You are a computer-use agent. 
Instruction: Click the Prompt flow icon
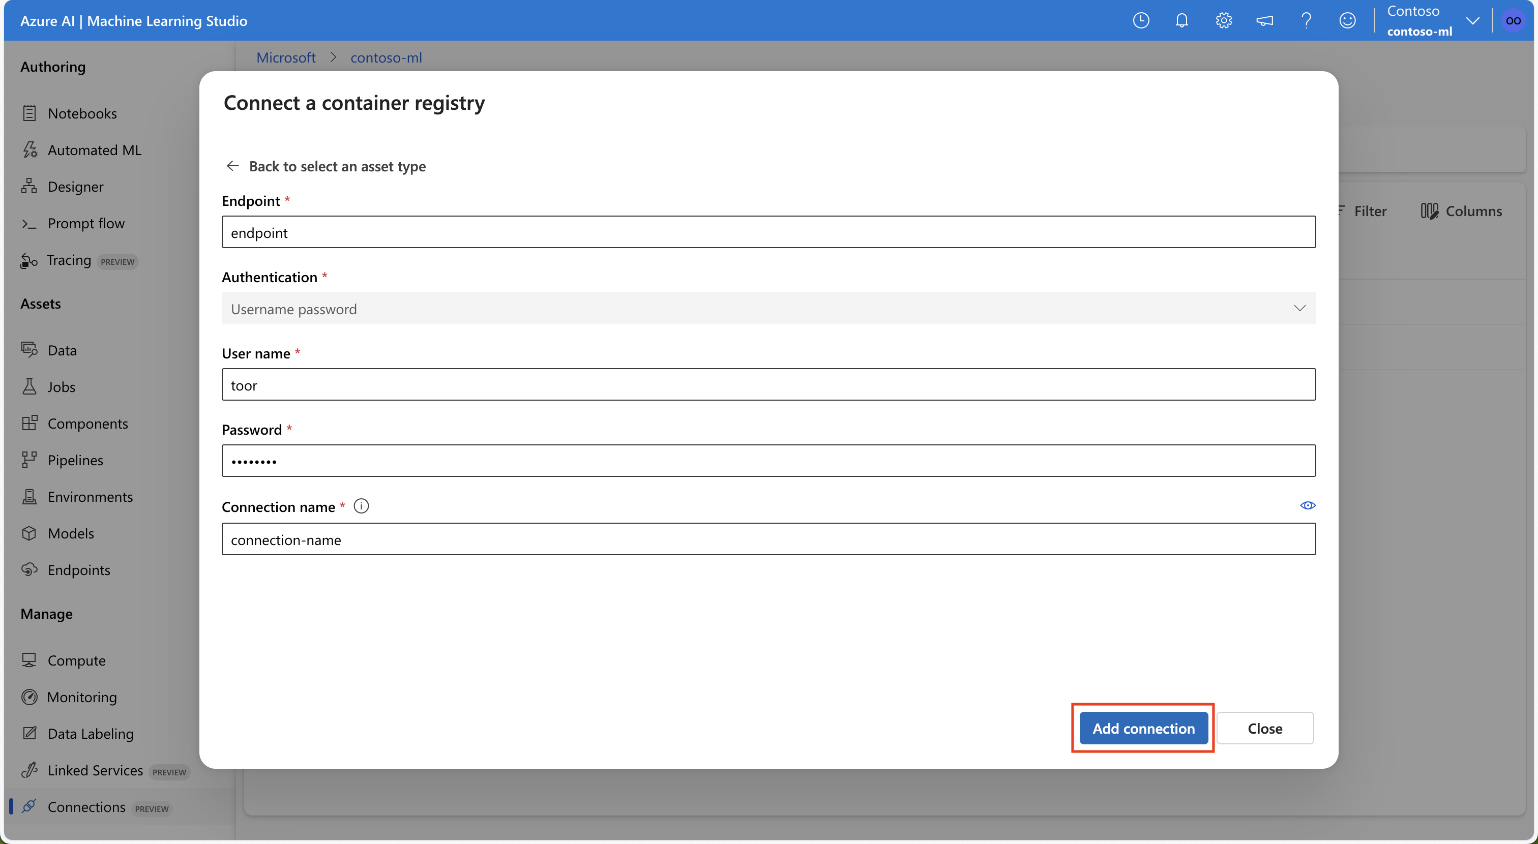coord(28,222)
